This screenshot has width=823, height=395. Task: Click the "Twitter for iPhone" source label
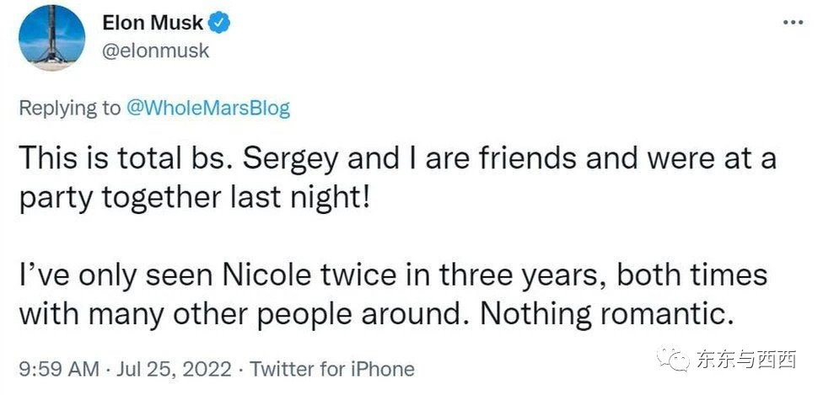tap(332, 369)
